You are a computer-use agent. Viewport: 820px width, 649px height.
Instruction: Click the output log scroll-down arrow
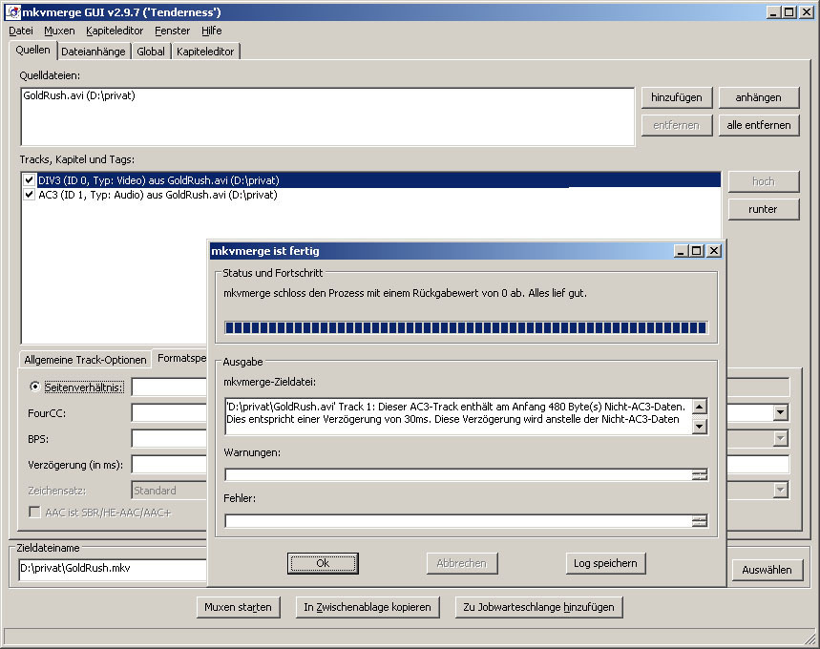coord(699,427)
